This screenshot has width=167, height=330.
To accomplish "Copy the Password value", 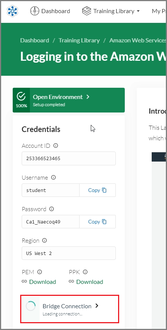I will (x=98, y=222).
